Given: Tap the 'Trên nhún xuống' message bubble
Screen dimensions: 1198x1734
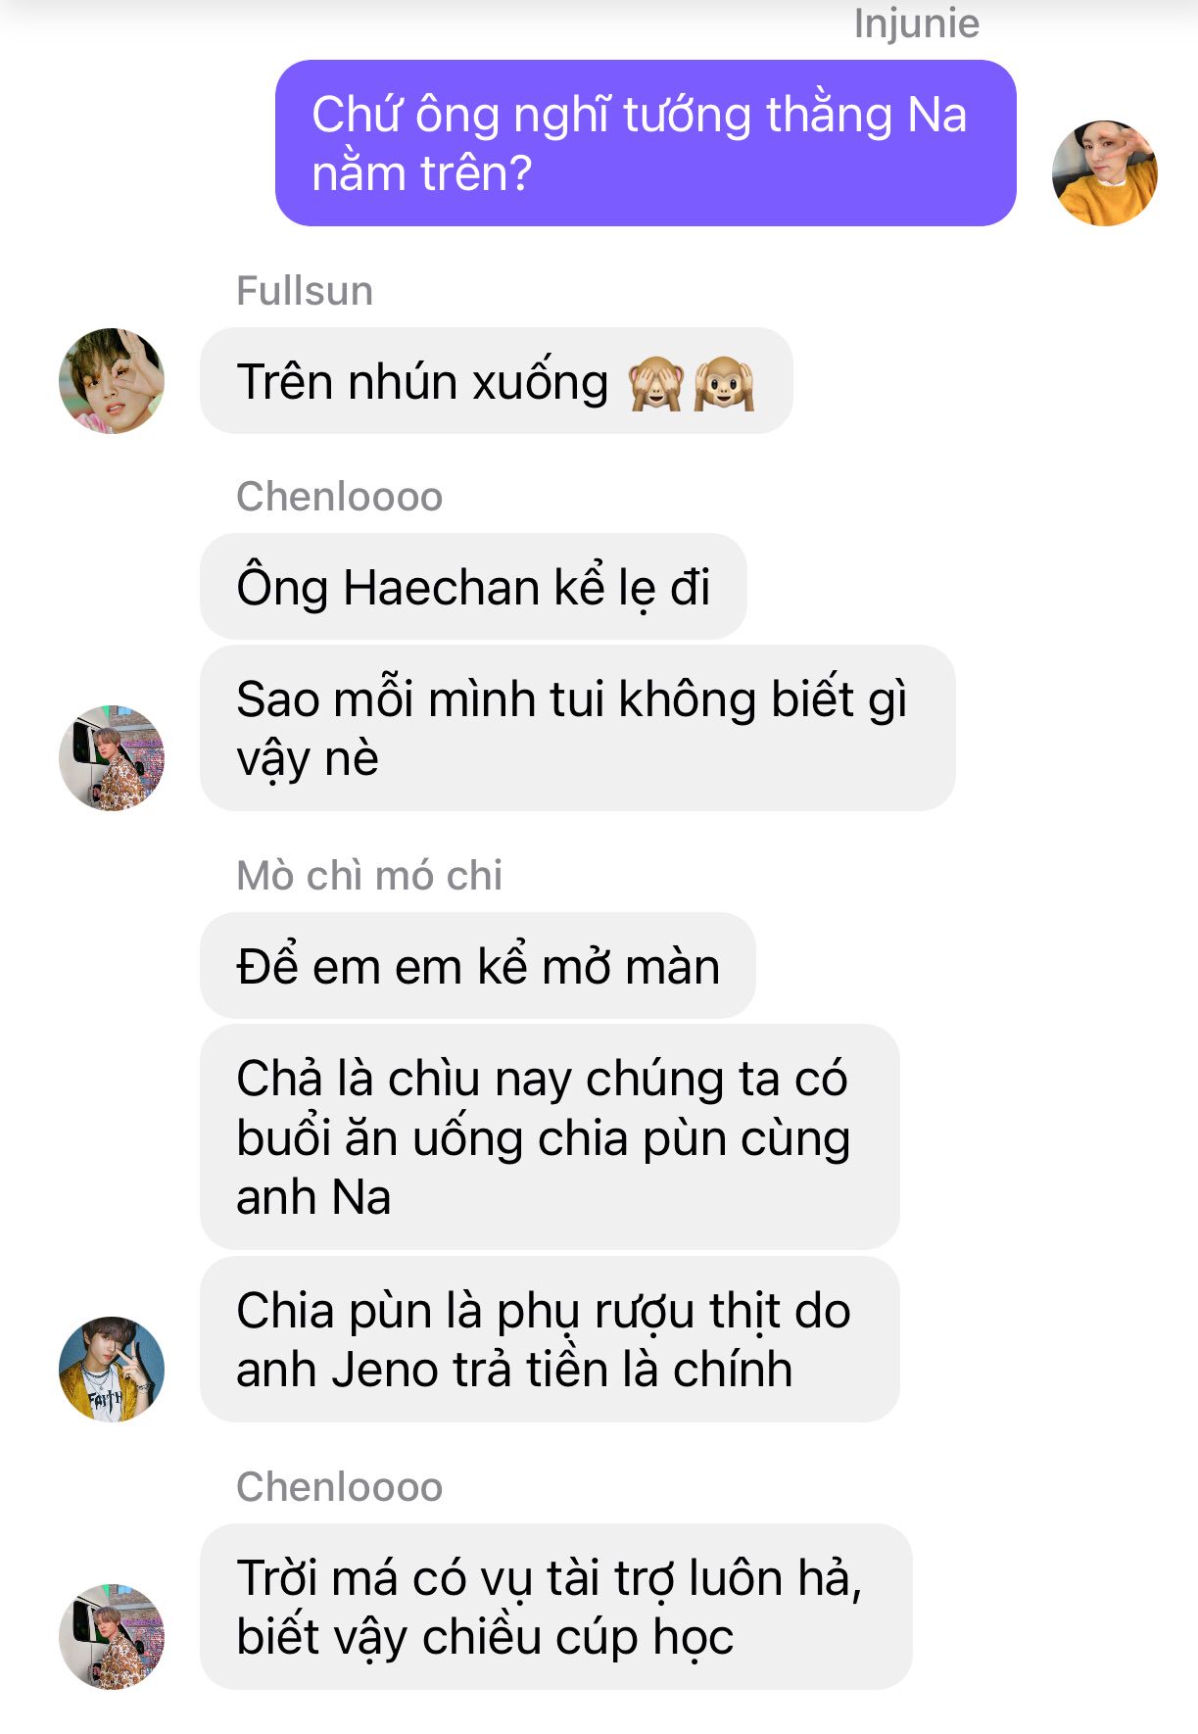Looking at the screenshot, I should [497, 381].
